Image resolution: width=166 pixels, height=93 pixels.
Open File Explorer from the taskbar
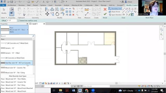pos(60,90)
